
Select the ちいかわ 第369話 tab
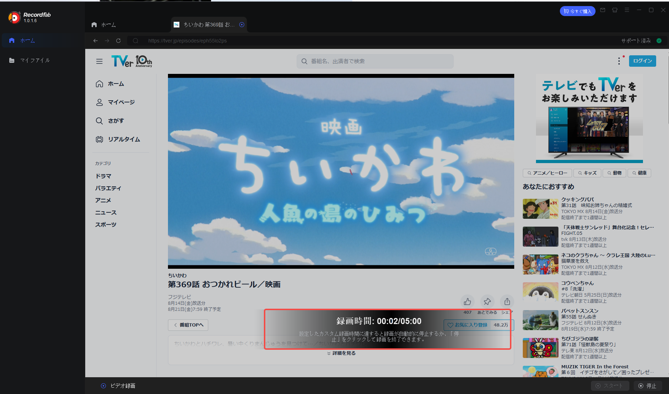click(x=209, y=25)
